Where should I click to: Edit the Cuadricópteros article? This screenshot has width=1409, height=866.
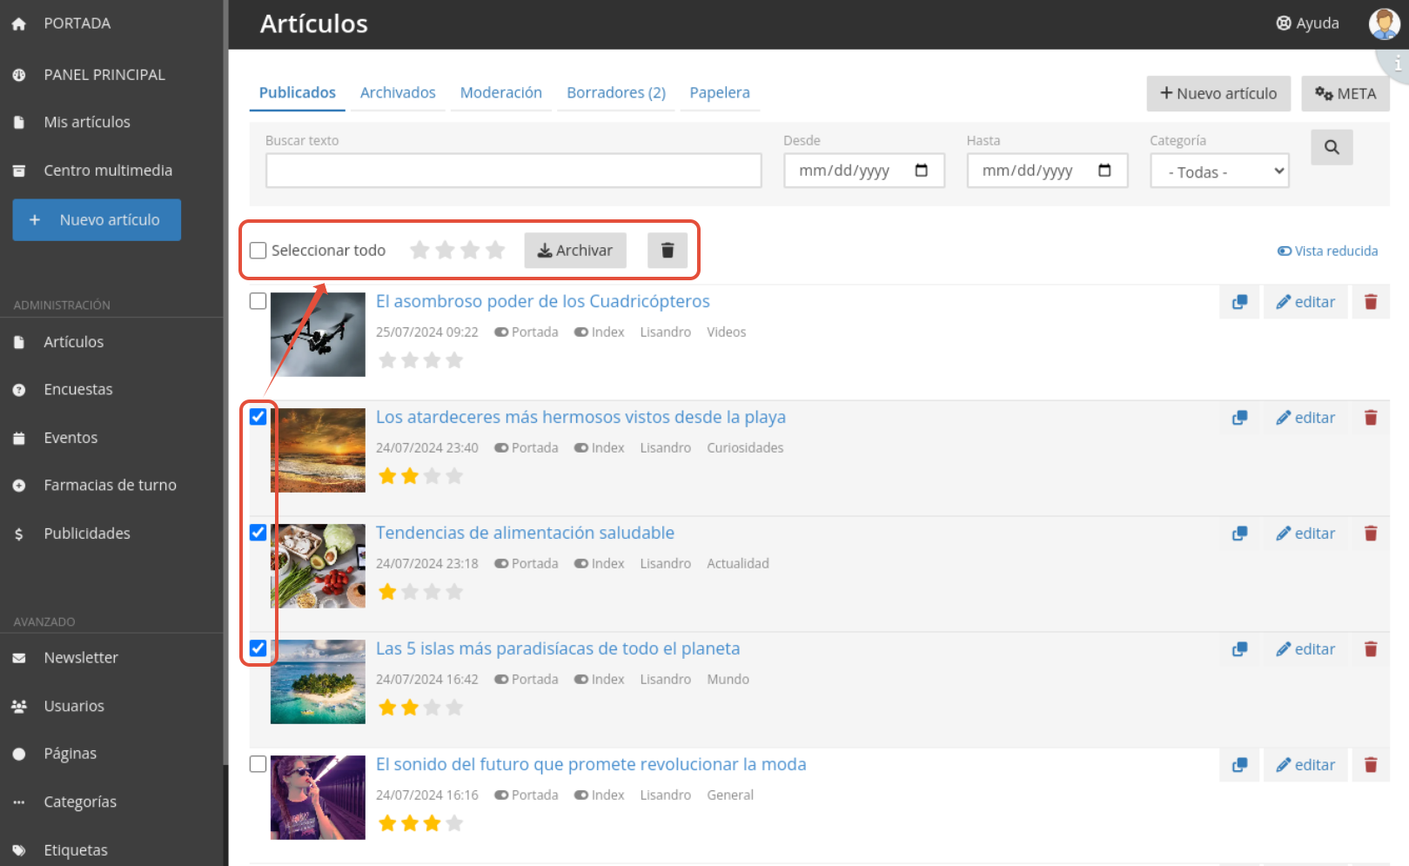[x=1305, y=302]
